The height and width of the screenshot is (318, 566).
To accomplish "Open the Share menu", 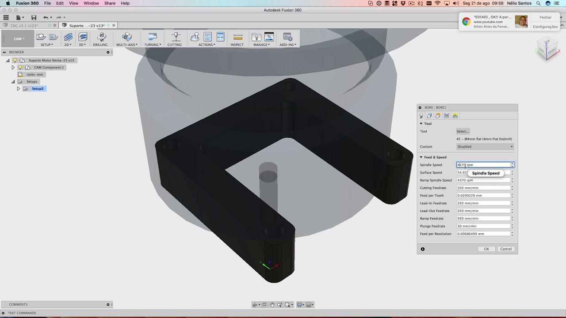I will pos(110,3).
